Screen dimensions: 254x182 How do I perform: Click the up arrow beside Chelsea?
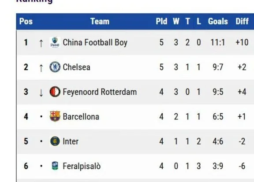tap(41, 68)
